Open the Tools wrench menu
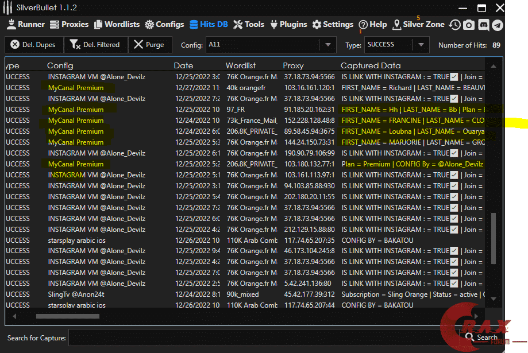Viewport: 528px width, 353px height. (x=248, y=25)
